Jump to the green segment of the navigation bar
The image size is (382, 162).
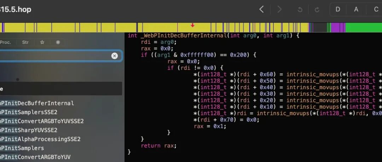(x=364, y=28)
